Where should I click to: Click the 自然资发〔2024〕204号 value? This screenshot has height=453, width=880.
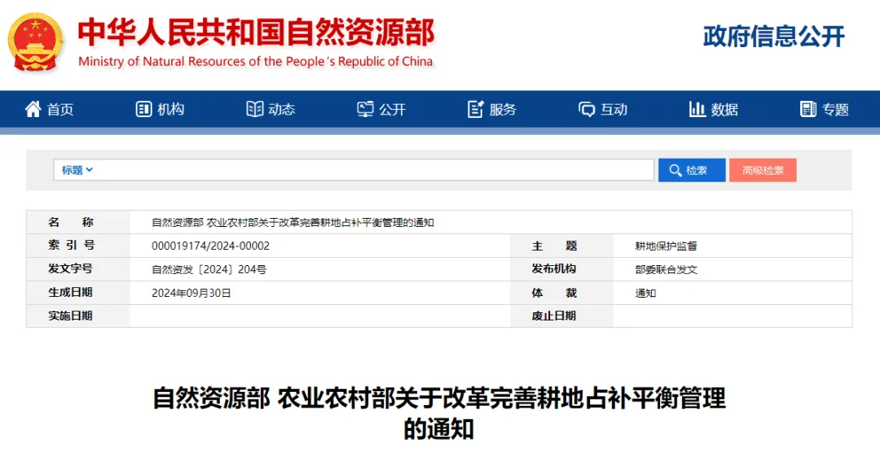(x=209, y=270)
